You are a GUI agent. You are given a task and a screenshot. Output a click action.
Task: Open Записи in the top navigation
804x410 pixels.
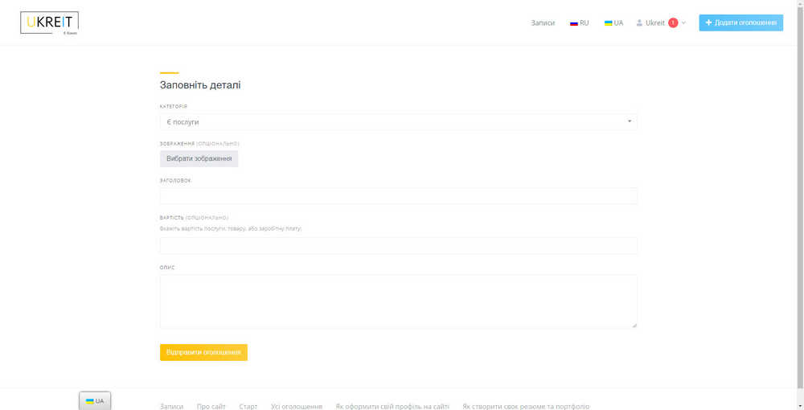[x=543, y=23]
